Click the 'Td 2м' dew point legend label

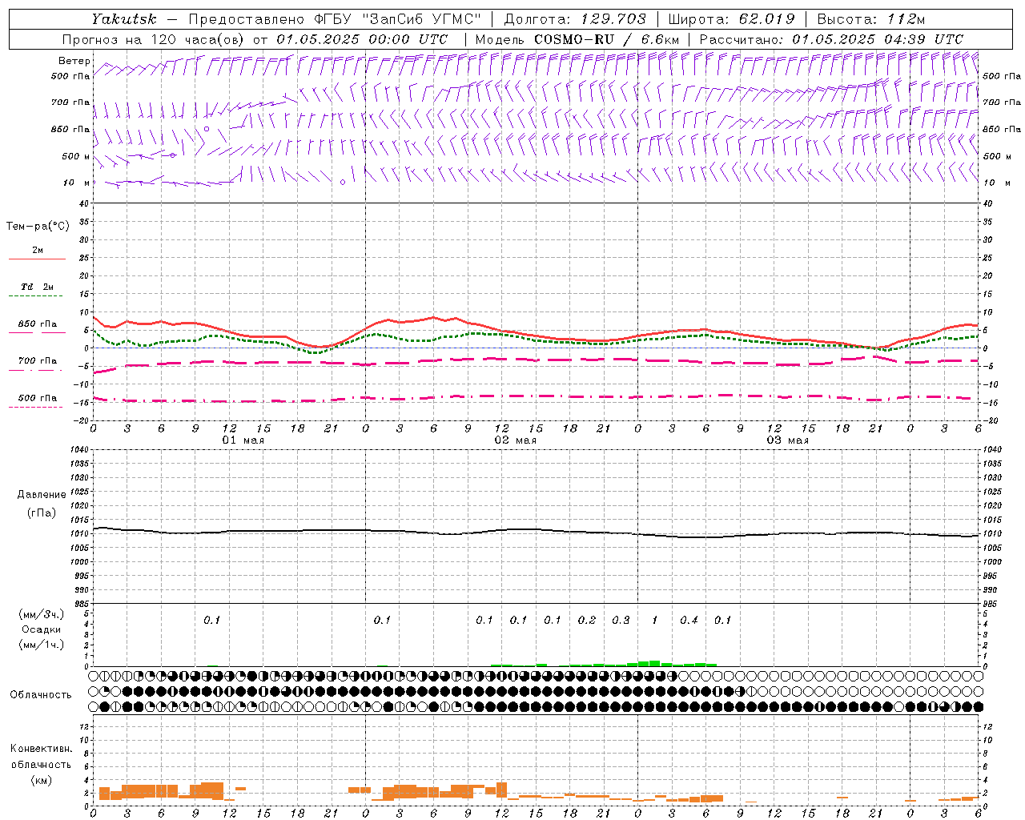point(37,287)
